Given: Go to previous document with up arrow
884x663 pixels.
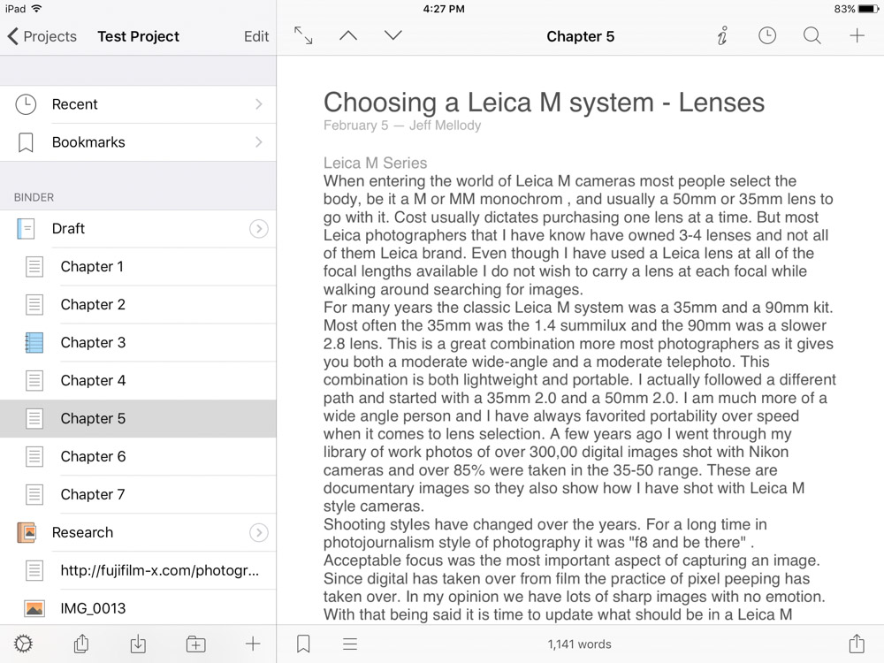Looking at the screenshot, I should pos(347,35).
